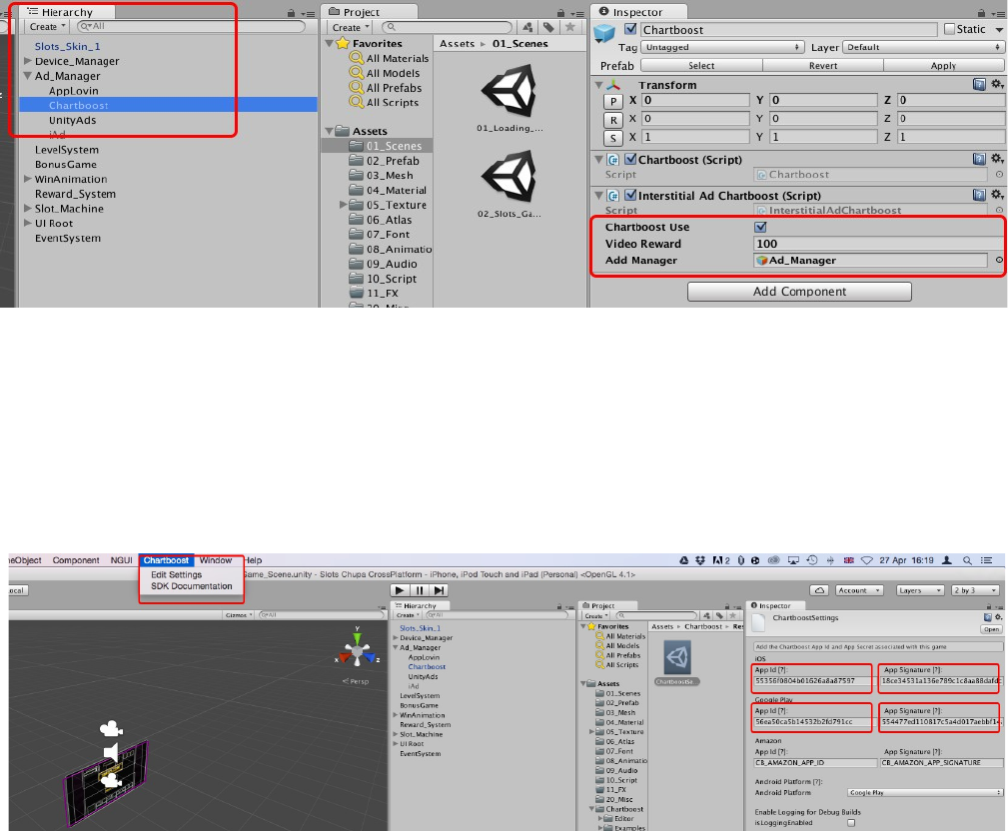Open Static dropdown arrow
1008x831 pixels.
point(999,30)
